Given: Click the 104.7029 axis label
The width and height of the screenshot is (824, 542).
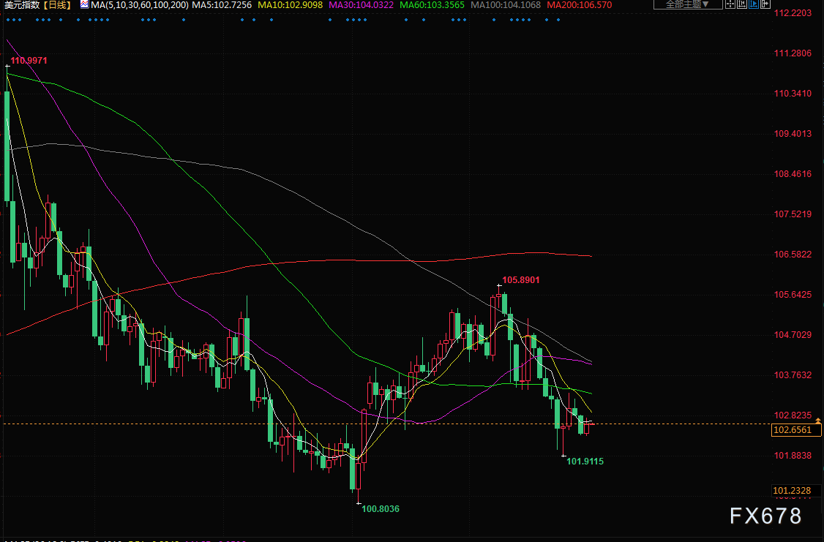Looking at the screenshot, I should (793, 334).
